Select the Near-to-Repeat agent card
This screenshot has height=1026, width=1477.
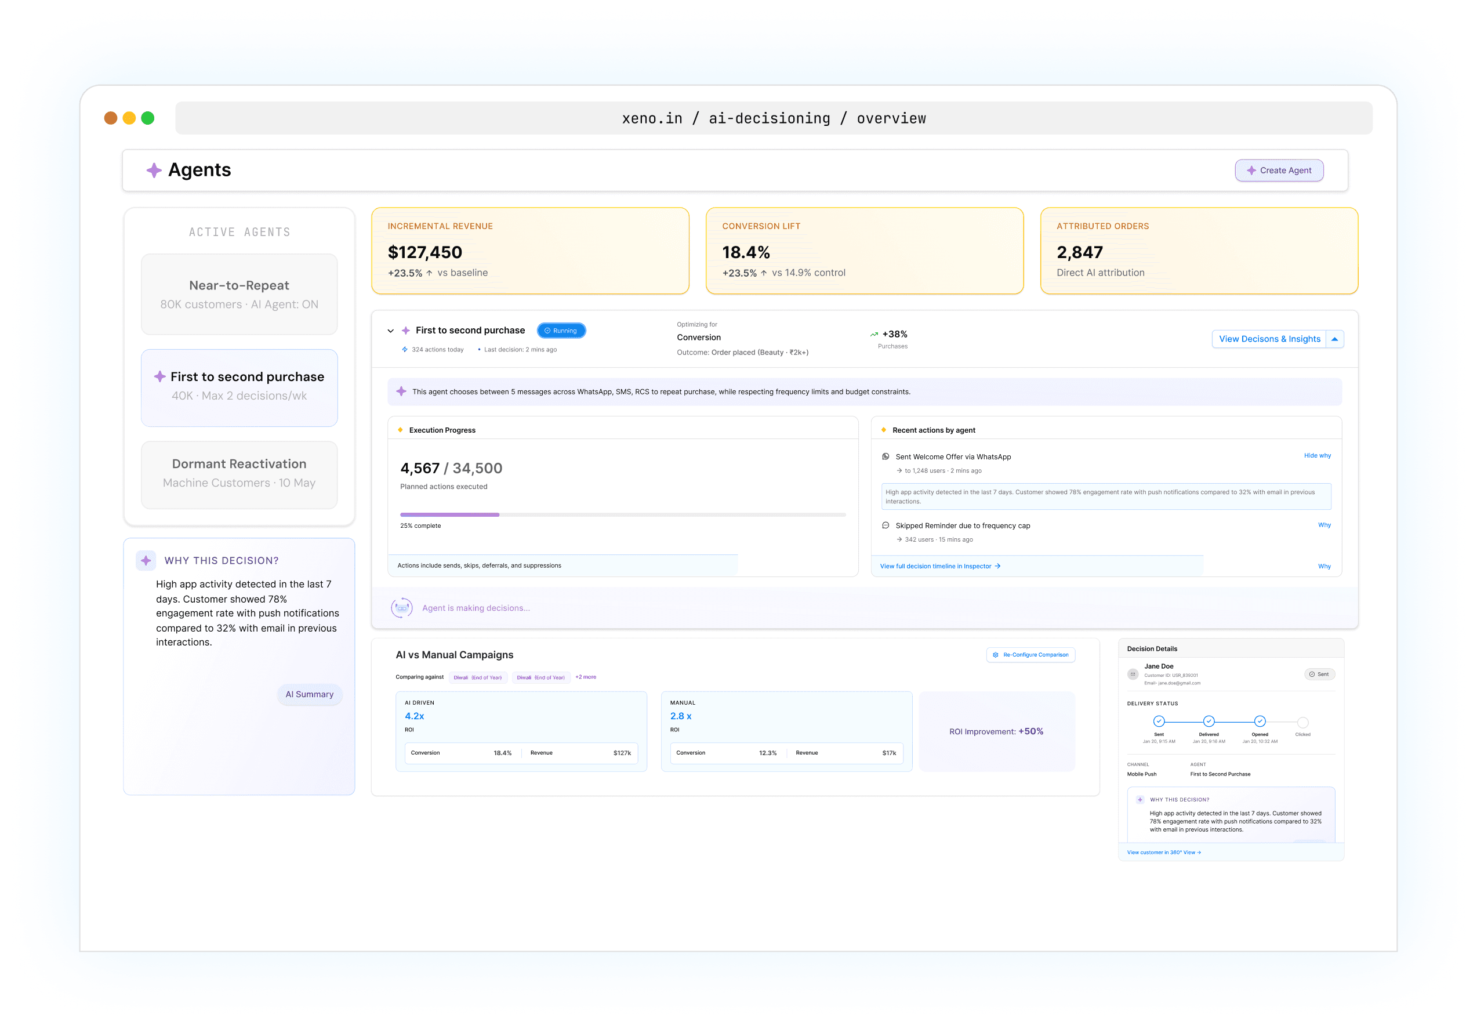239,295
